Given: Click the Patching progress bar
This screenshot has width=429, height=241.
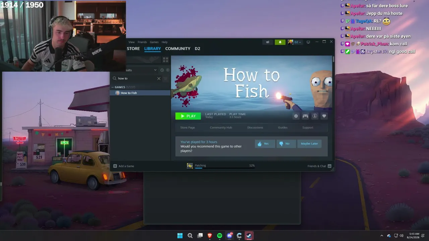Looking at the screenshot, I should point(225,168).
